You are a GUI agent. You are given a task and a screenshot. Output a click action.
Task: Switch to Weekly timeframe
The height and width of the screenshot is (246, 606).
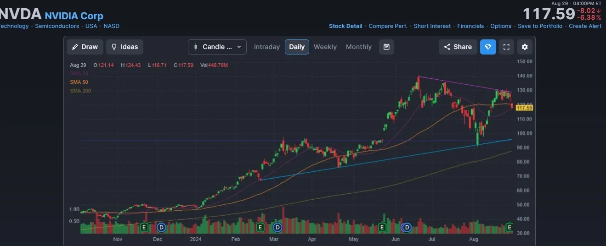point(325,47)
